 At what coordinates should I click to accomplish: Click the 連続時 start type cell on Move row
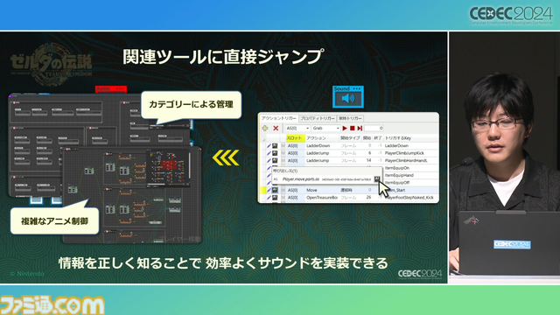point(350,190)
